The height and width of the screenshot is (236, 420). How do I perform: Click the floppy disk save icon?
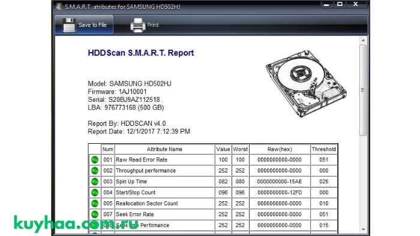pyautogui.click(x=69, y=25)
